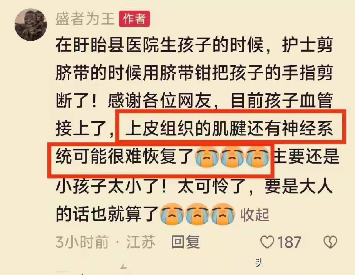355x275 pixels.
Task: Tap the first crying emoji after 恢复了
Action: coord(207,157)
